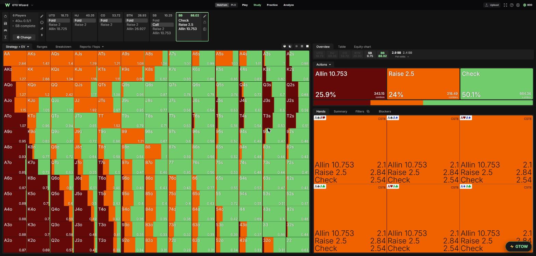Click the compare columns icon in BB panel

[x=205, y=29]
